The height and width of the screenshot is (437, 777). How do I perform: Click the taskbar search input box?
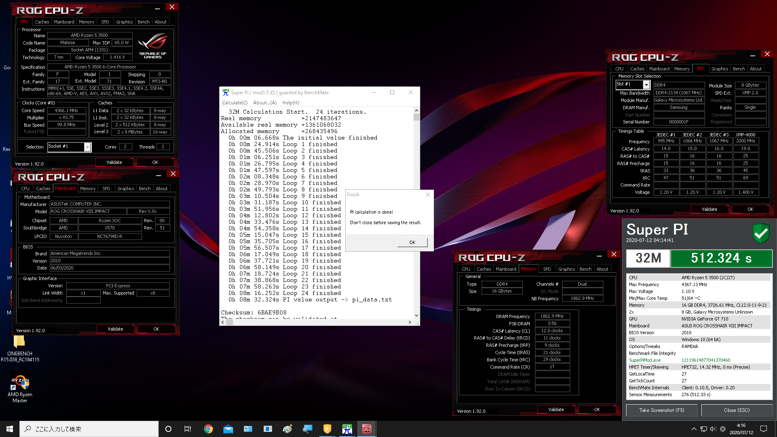(x=89, y=429)
